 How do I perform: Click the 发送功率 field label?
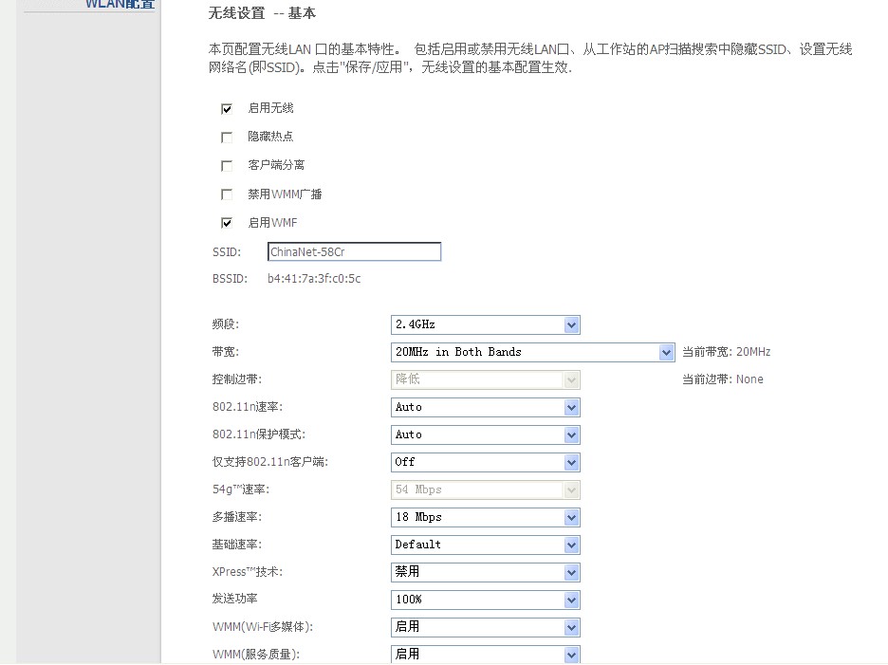[x=234, y=599]
